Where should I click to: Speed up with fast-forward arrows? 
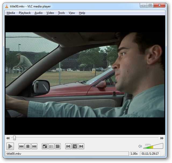162,138
